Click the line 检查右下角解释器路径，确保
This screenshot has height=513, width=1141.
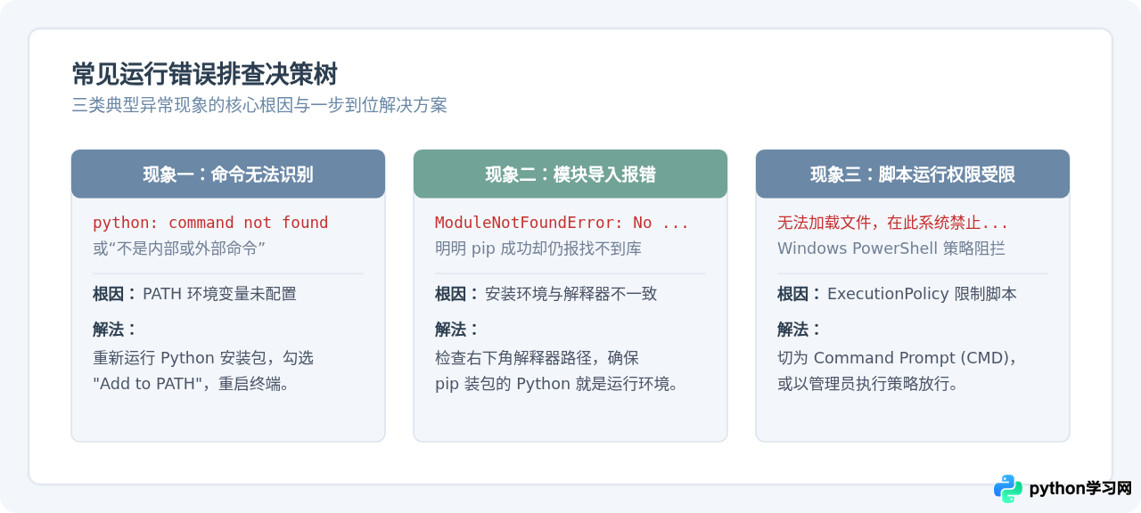[538, 358]
